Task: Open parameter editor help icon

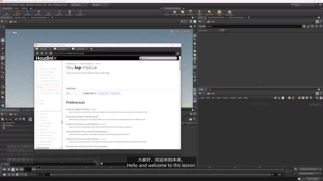Action: [321, 26]
